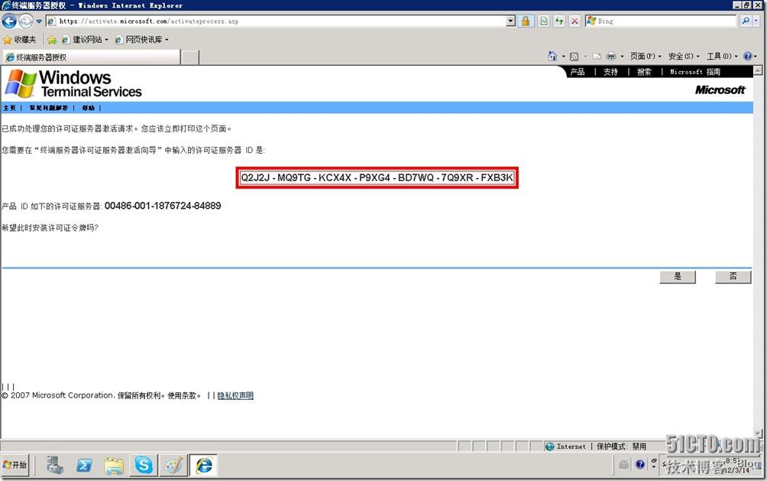Image resolution: width=767 pixels, height=481 pixels.
Task: Run search with the magnifier icon
Action: (745, 21)
